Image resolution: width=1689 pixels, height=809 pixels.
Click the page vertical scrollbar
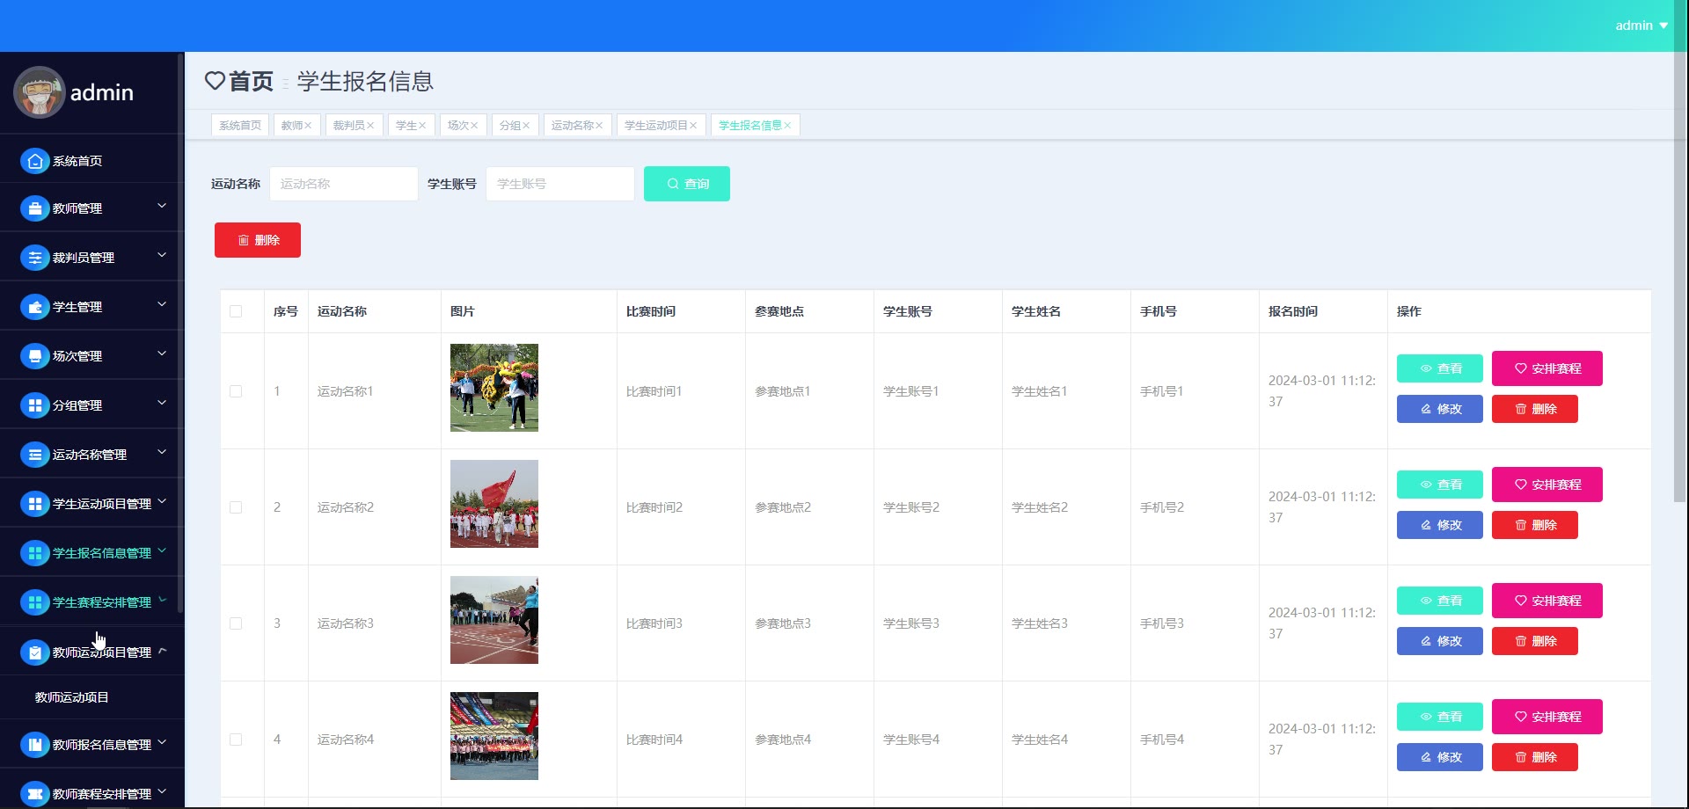(1679, 264)
